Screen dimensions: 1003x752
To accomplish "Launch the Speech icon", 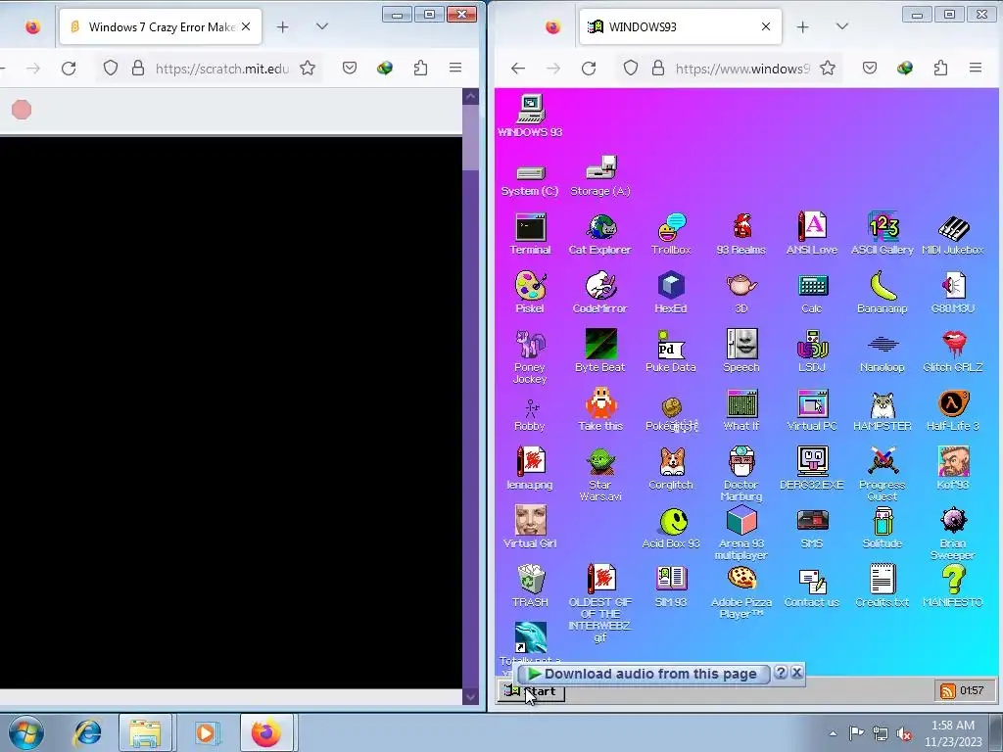I will click(741, 351).
